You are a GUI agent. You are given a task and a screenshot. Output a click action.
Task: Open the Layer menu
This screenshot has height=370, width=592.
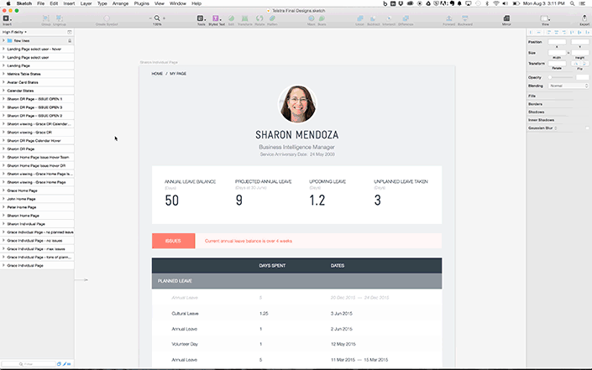[x=86, y=3]
